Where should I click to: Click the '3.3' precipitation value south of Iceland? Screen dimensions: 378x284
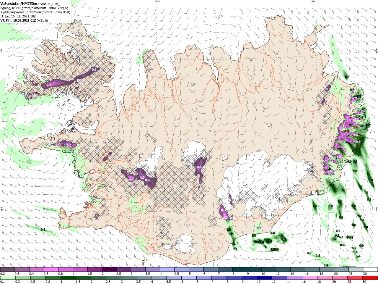point(284,239)
